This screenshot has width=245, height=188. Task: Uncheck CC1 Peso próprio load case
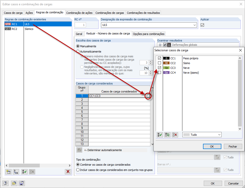pyautogui.click(x=159, y=58)
